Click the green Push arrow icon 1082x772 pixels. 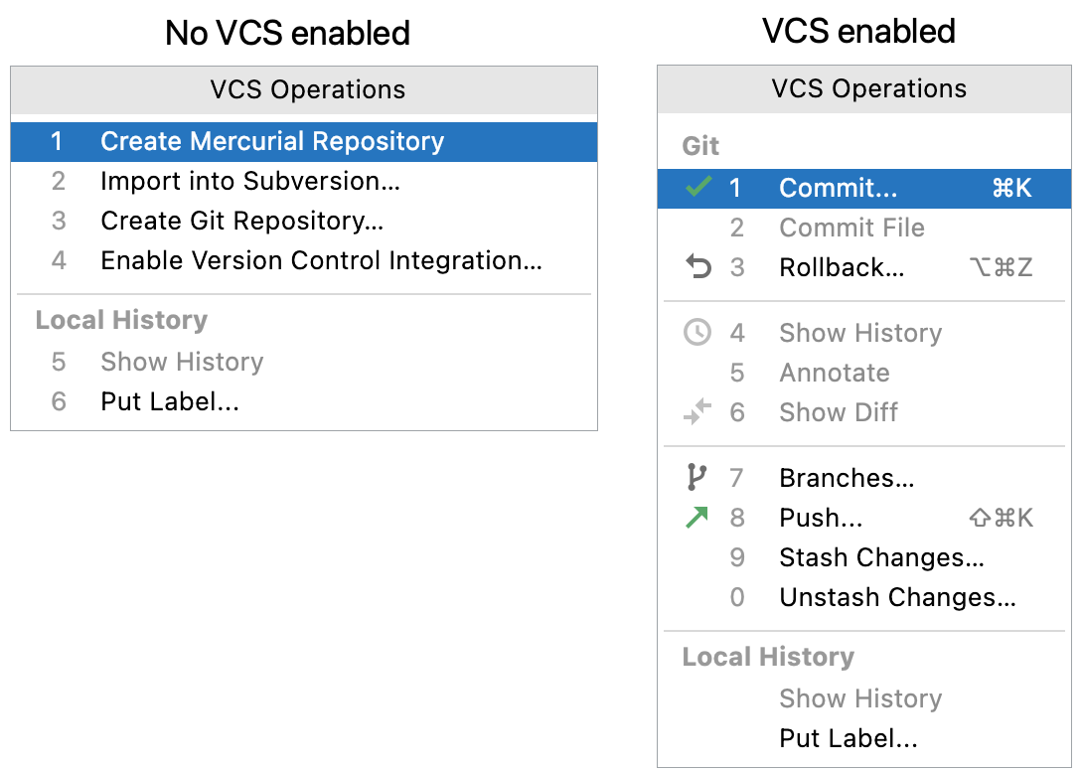pyautogui.click(x=695, y=517)
